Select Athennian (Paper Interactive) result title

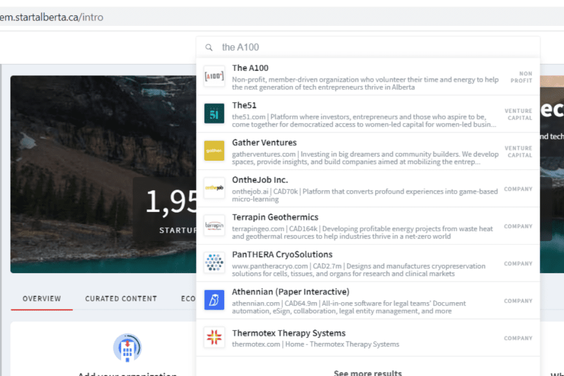291,292
